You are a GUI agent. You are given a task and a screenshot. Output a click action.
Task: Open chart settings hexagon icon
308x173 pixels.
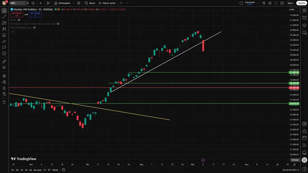(270, 3)
